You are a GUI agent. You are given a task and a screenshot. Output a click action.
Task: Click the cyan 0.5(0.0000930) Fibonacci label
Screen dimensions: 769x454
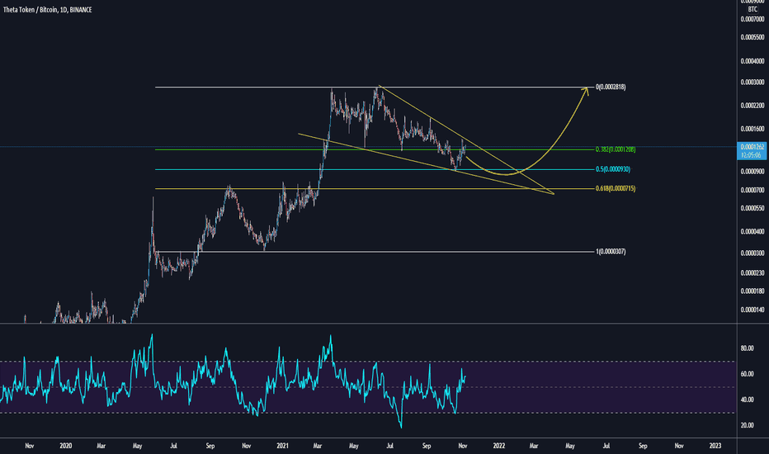point(613,169)
